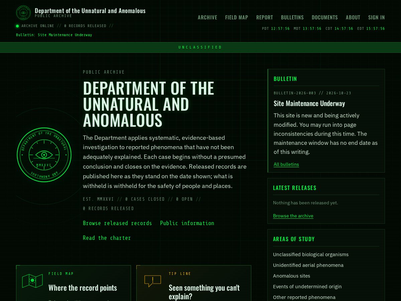Click the FIELD MAP card label
The width and height of the screenshot is (401, 301).
tap(61, 274)
